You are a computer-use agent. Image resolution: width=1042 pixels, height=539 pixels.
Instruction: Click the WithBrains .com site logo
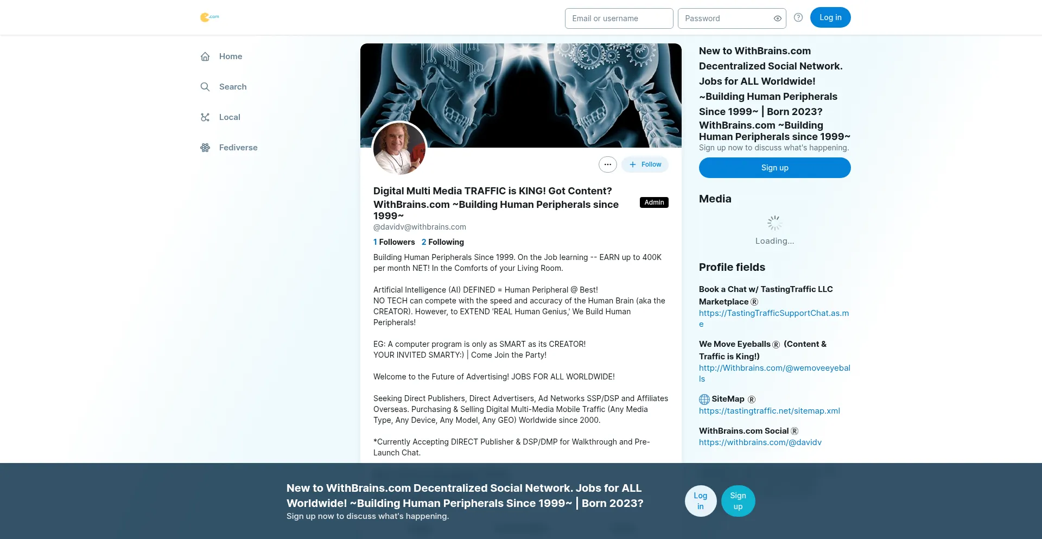pos(209,17)
